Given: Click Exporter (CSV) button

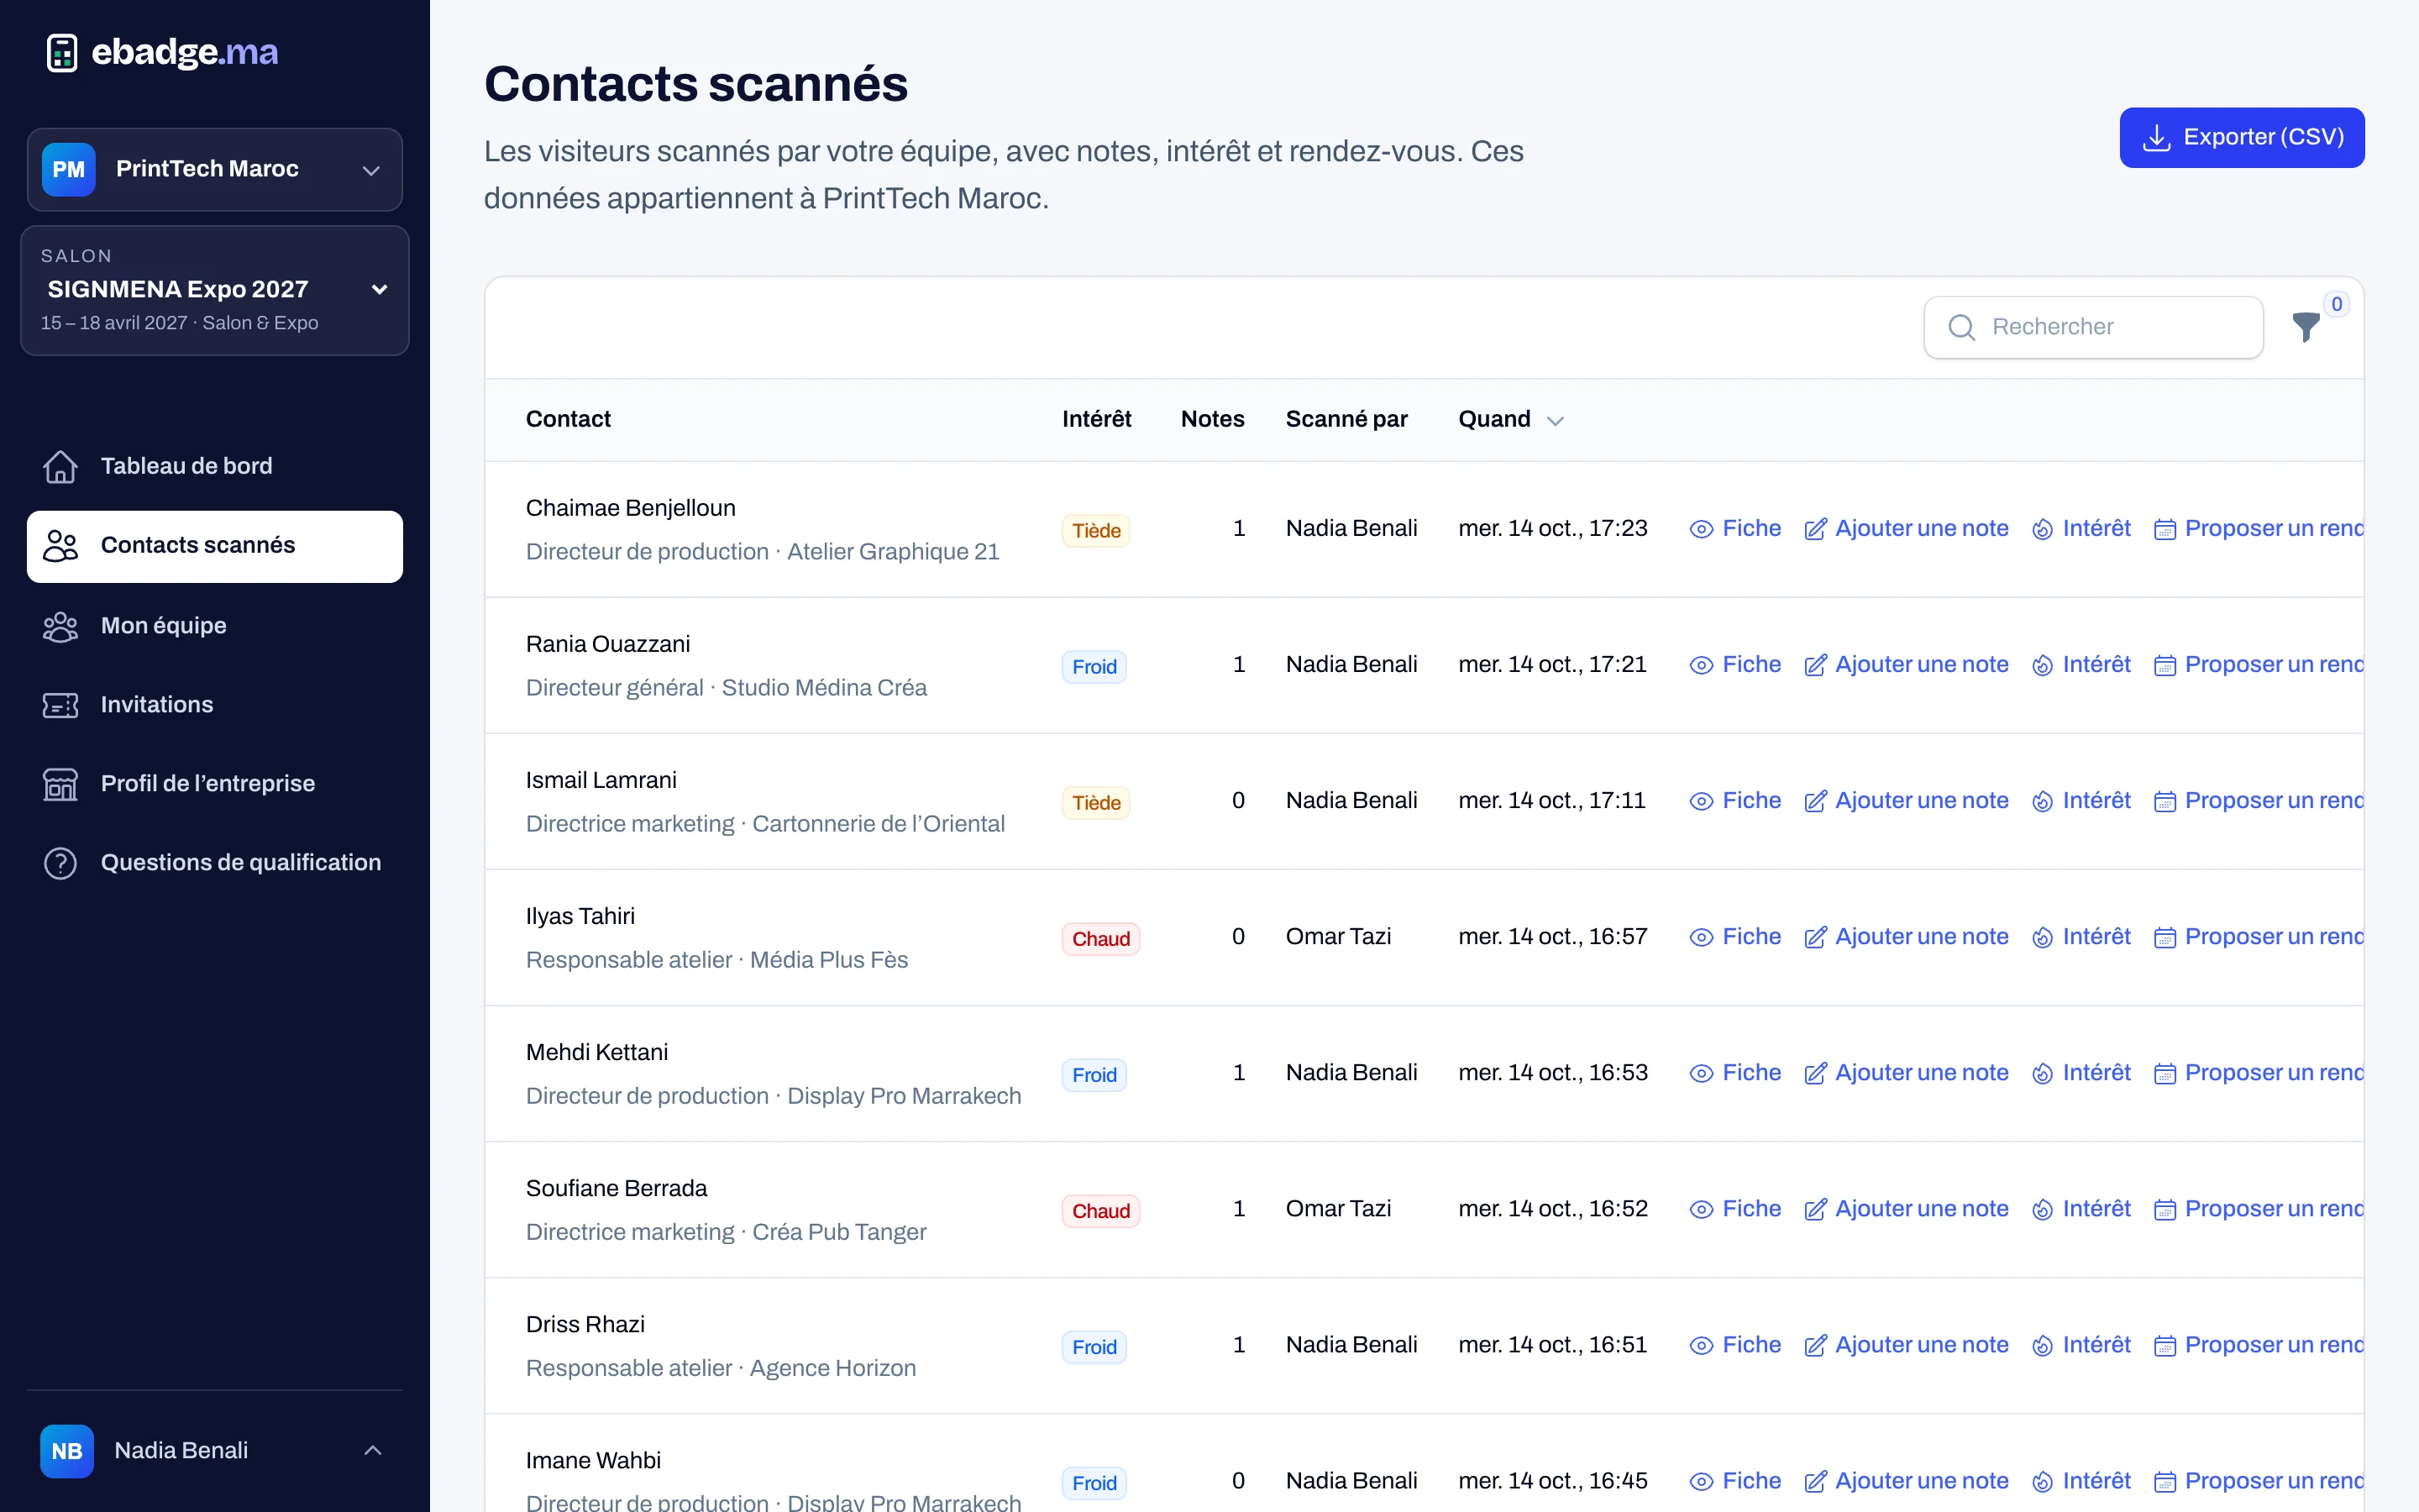Looking at the screenshot, I should (2242, 137).
